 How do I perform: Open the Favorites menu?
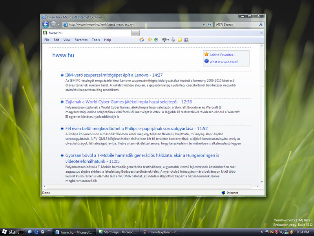[81, 40]
